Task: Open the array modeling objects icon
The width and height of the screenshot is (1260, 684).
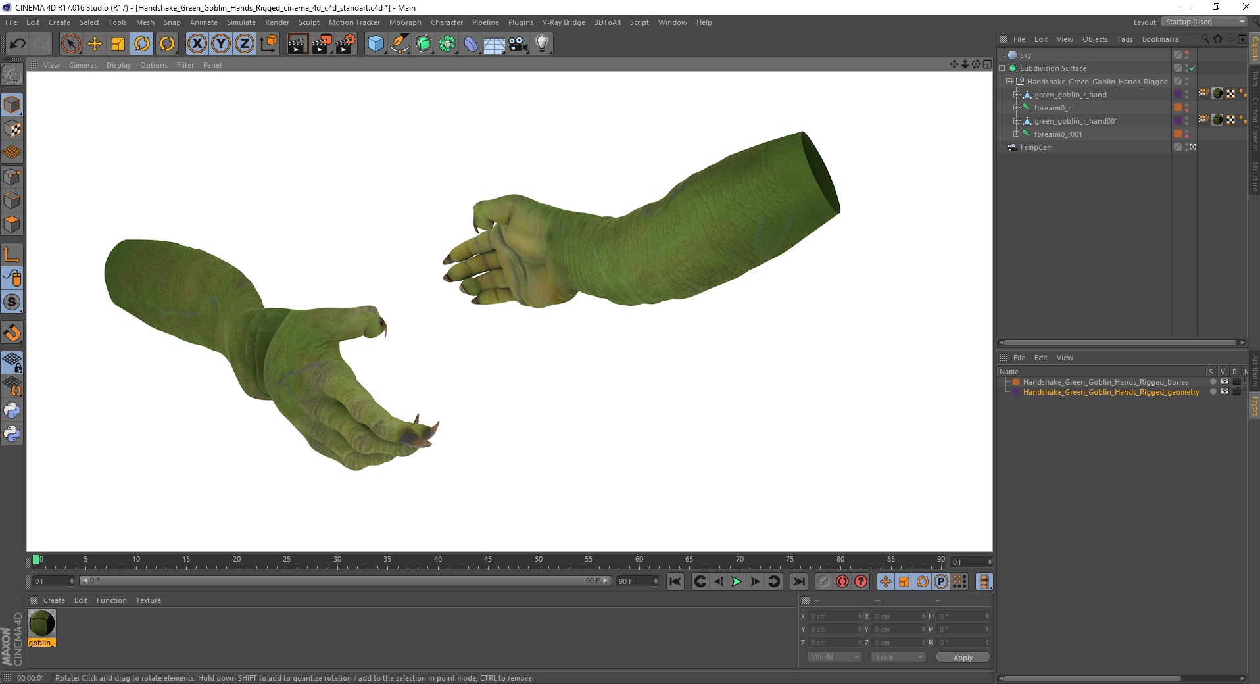Action: tap(447, 44)
